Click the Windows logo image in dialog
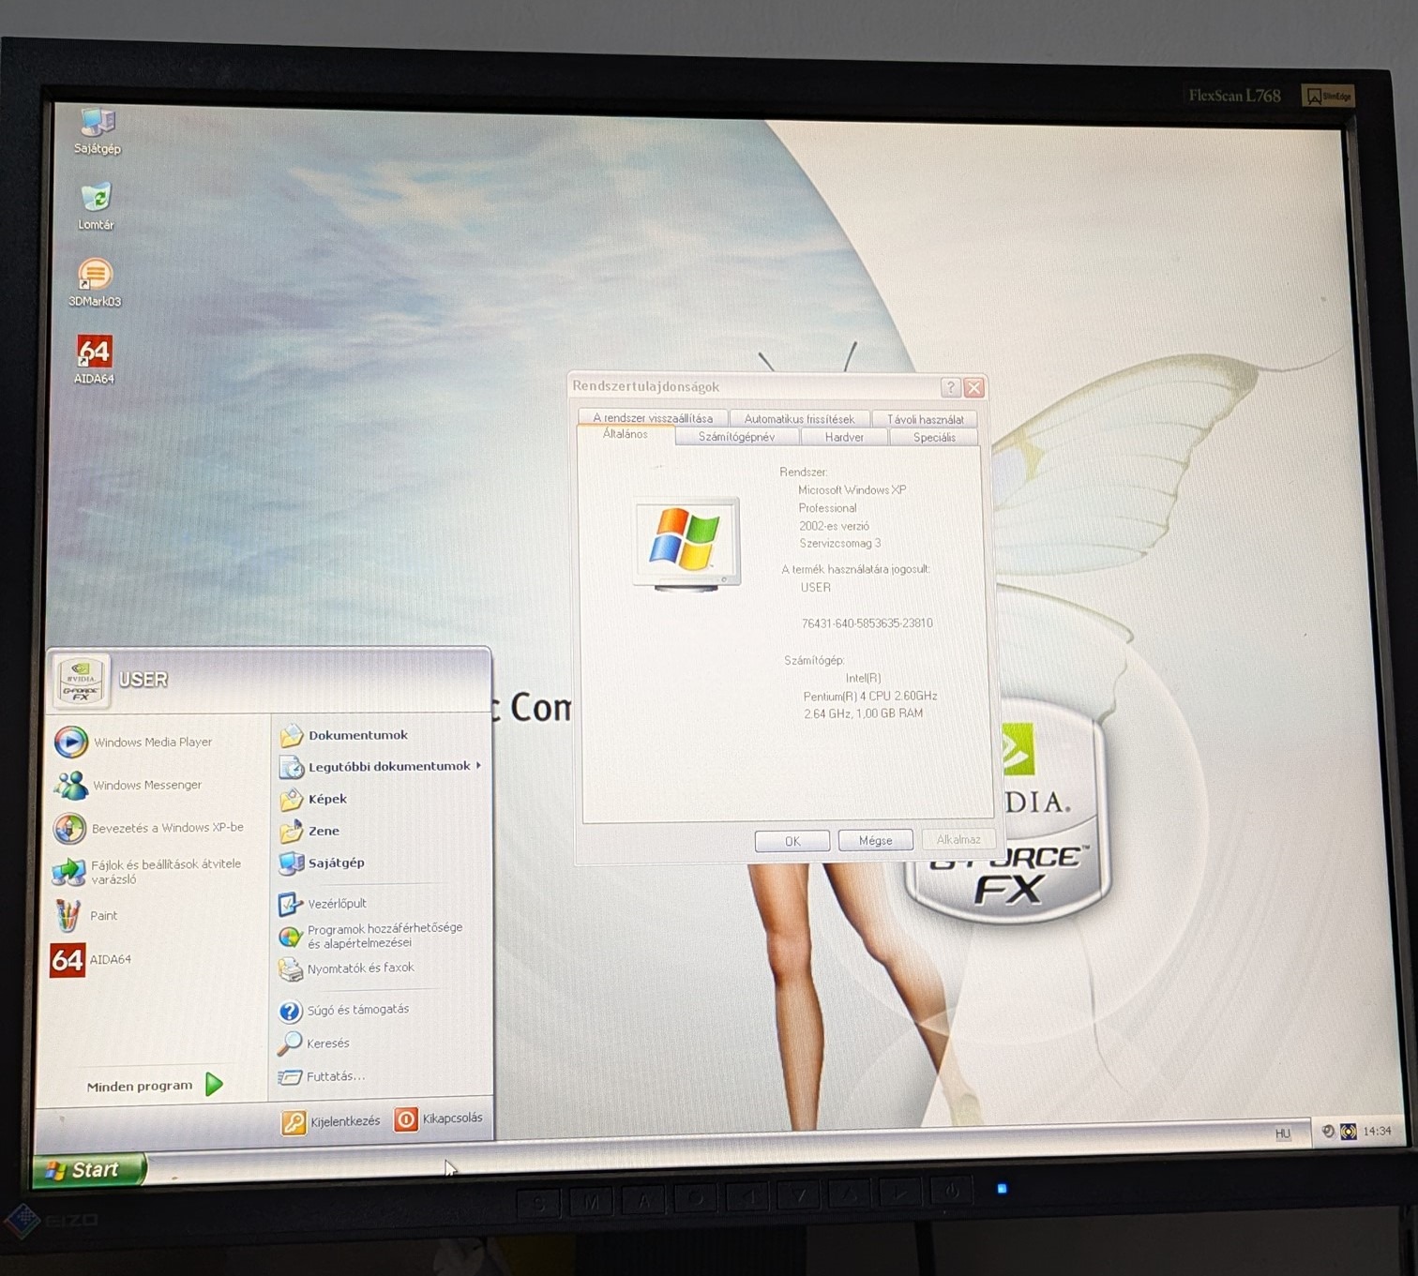 (687, 544)
